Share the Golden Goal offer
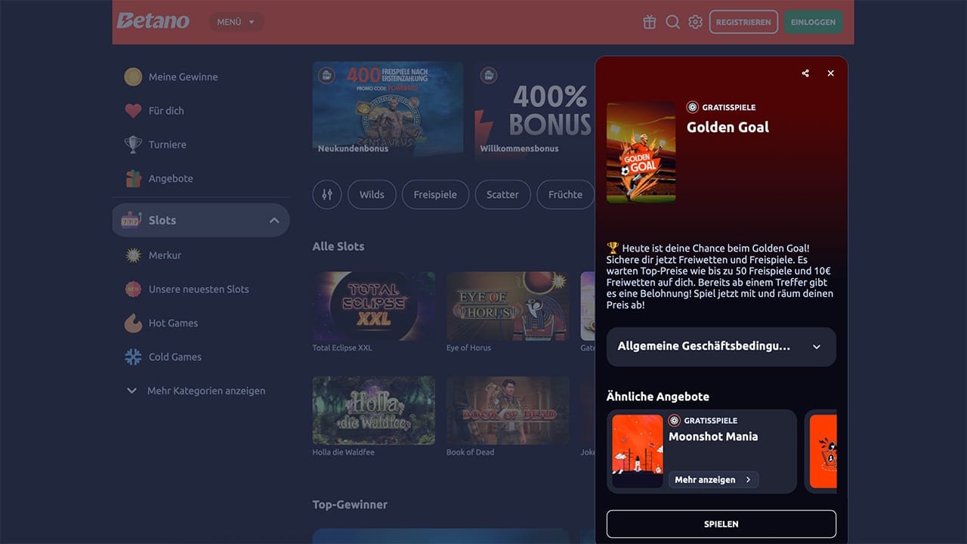The height and width of the screenshot is (544, 967). (805, 73)
